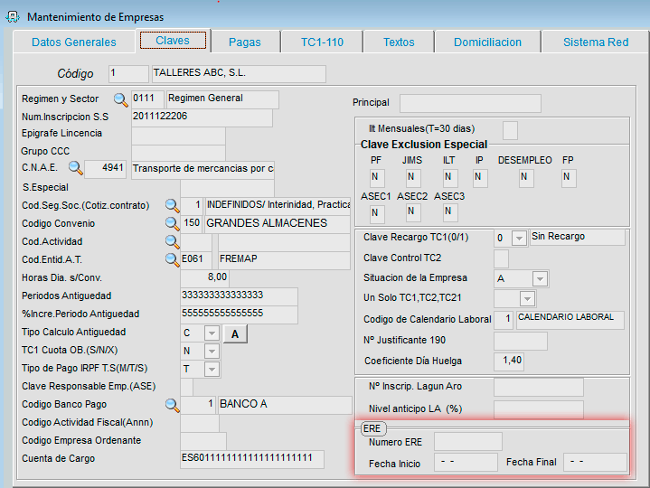The image size is (650, 488).
Task: Click the Código field containing 1
Action: tap(128, 74)
